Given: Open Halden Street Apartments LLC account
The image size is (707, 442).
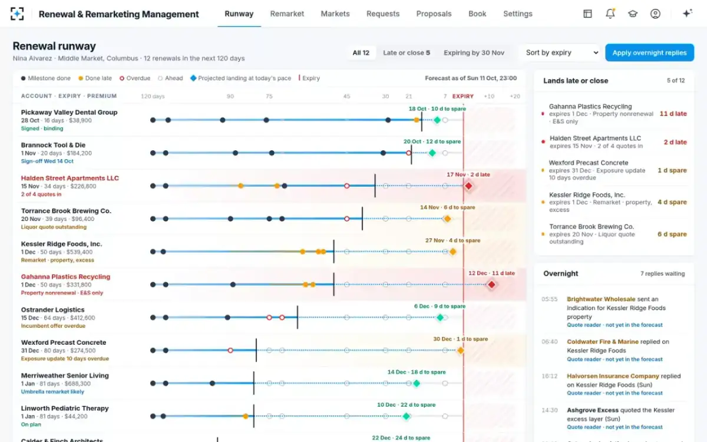Looking at the screenshot, I should click(x=70, y=178).
